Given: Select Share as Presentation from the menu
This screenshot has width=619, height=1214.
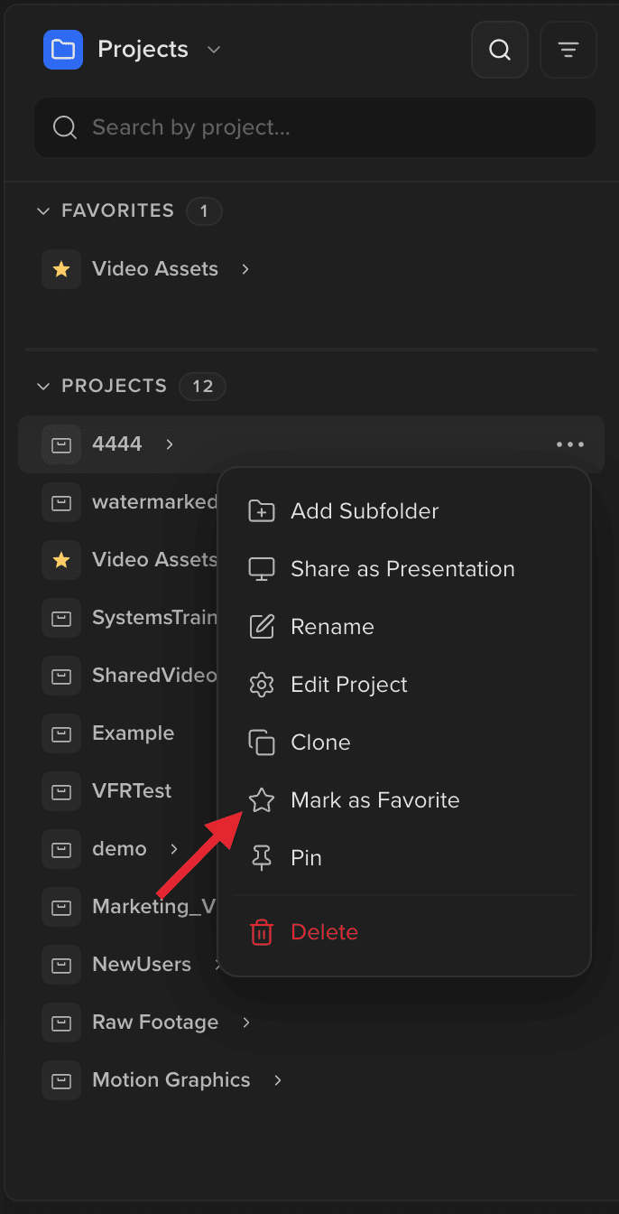Looking at the screenshot, I should pos(404,569).
